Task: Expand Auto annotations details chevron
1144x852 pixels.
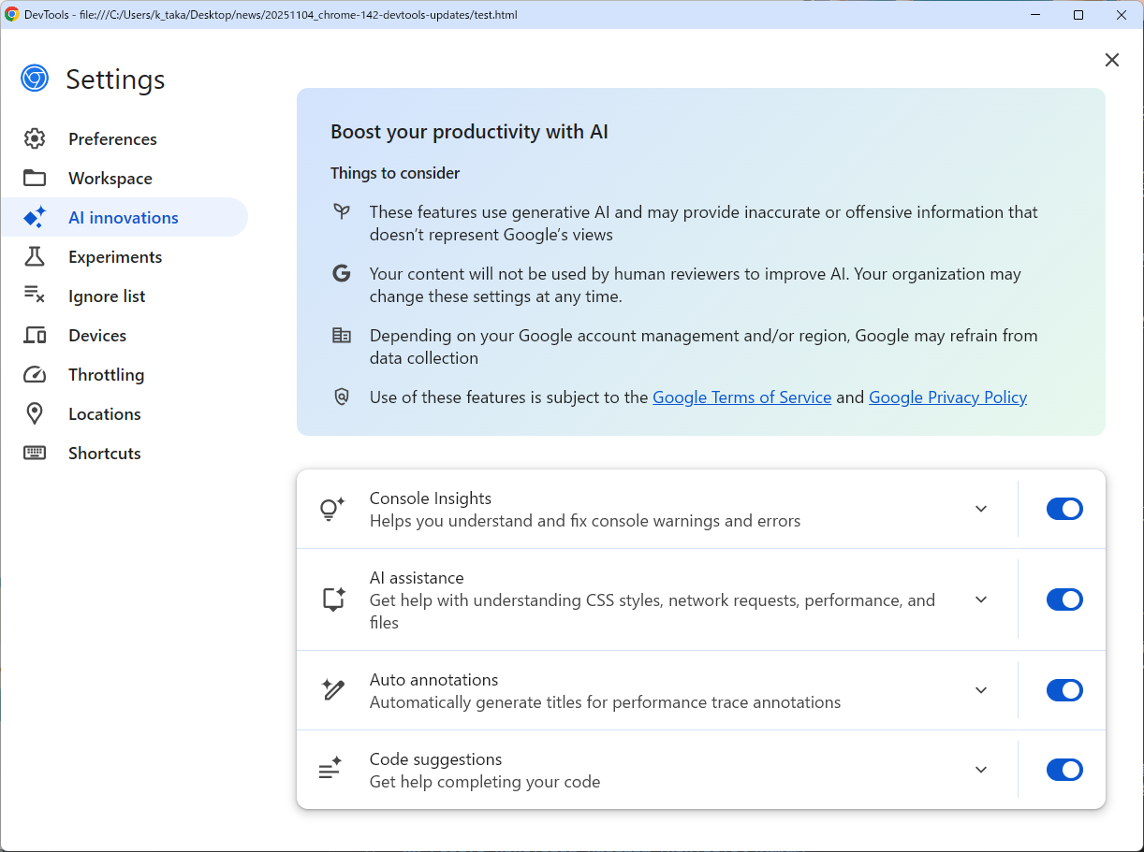Action: tap(981, 690)
